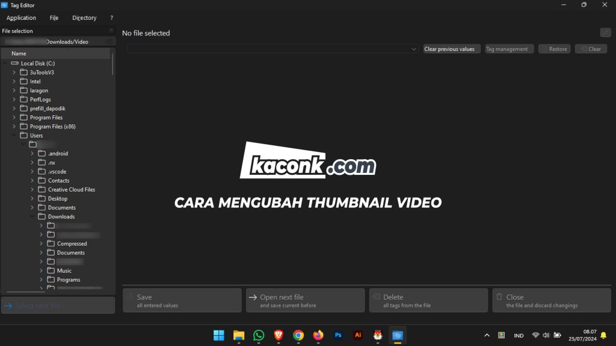Viewport: 616px width, 346px height.
Task: Open Brave browser from taskbar
Action: [279, 335]
